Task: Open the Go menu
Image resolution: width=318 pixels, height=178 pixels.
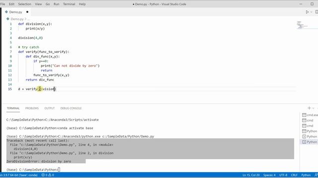Action: coord(48,4)
